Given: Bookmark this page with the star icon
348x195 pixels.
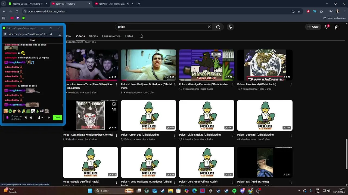Looking at the screenshot, I should (x=299, y=11).
